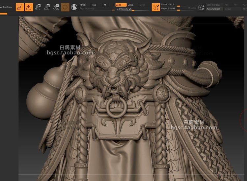This screenshot has width=247, height=181.
Task: Toggle the M material mode
Action: tap(105, 5)
